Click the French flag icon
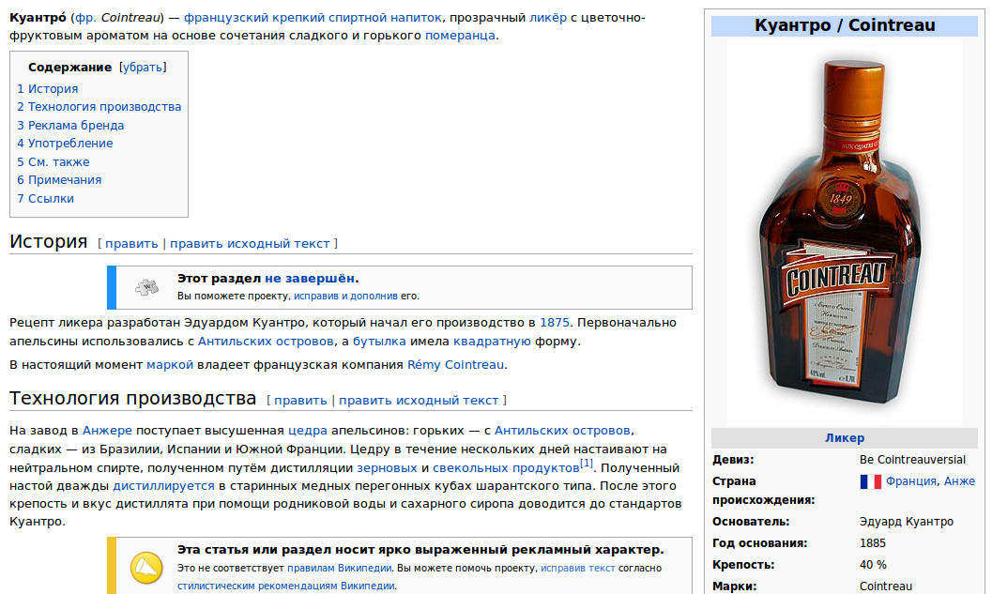Screen dimensions: 992x594 (x=871, y=481)
